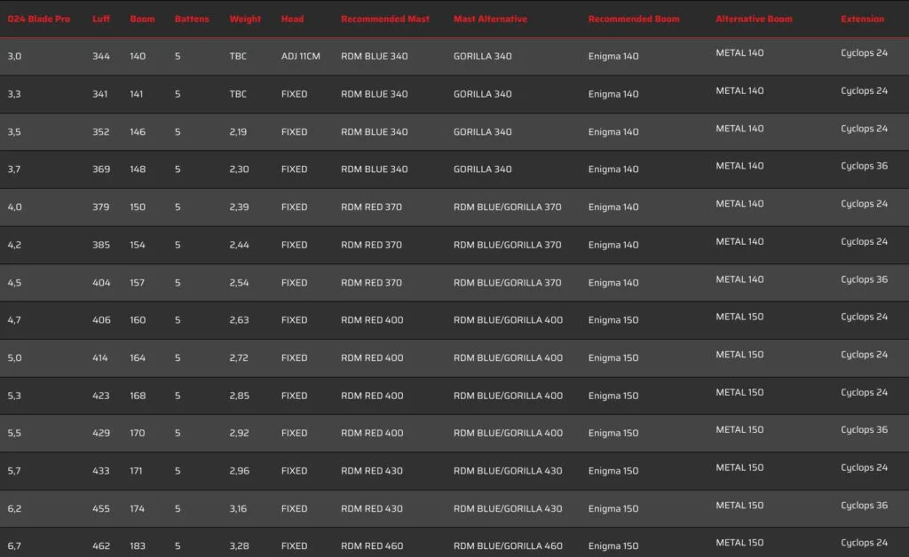The height and width of the screenshot is (557, 909).
Task: Select "METAL 150" in the 4,7 row
Action: click(x=739, y=317)
